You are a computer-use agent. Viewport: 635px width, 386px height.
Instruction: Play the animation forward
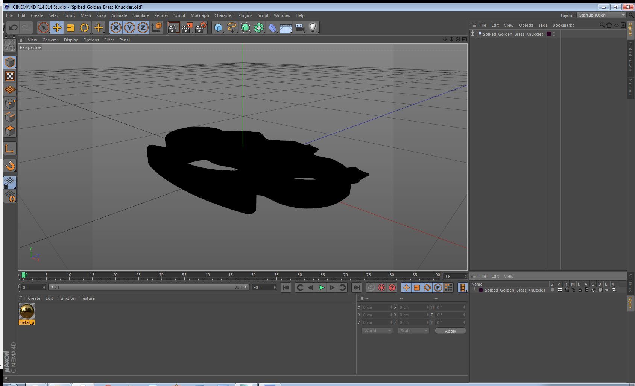click(x=321, y=287)
